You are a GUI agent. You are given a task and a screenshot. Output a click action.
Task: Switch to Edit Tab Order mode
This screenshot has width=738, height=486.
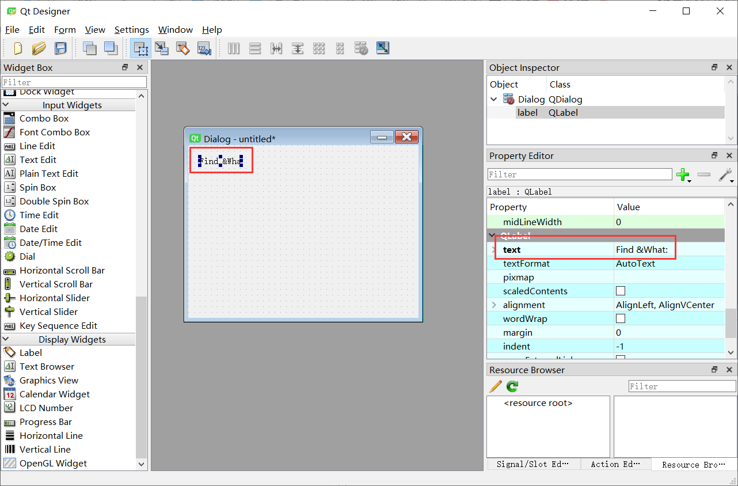204,48
